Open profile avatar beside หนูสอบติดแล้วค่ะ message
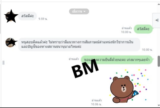 [11, 42]
